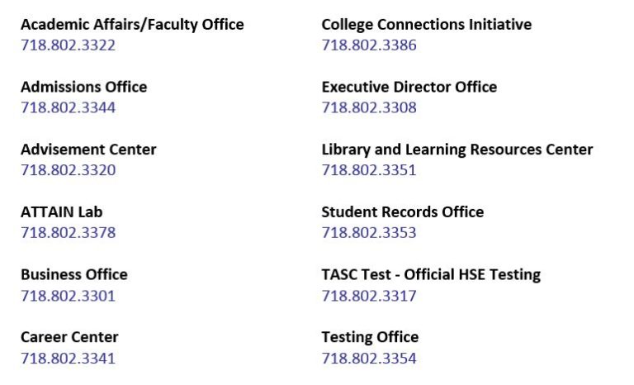Click the Library and Learning Resources Center heading
This screenshot has width=634, height=385.
click(x=457, y=150)
